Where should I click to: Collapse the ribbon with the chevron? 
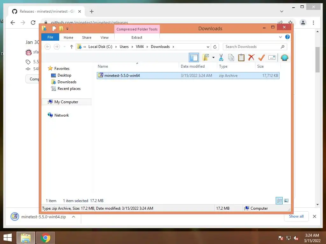coord(280,37)
